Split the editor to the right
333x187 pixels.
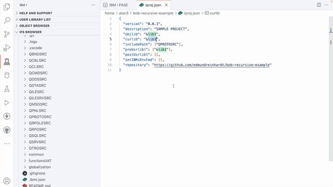click(319, 5)
